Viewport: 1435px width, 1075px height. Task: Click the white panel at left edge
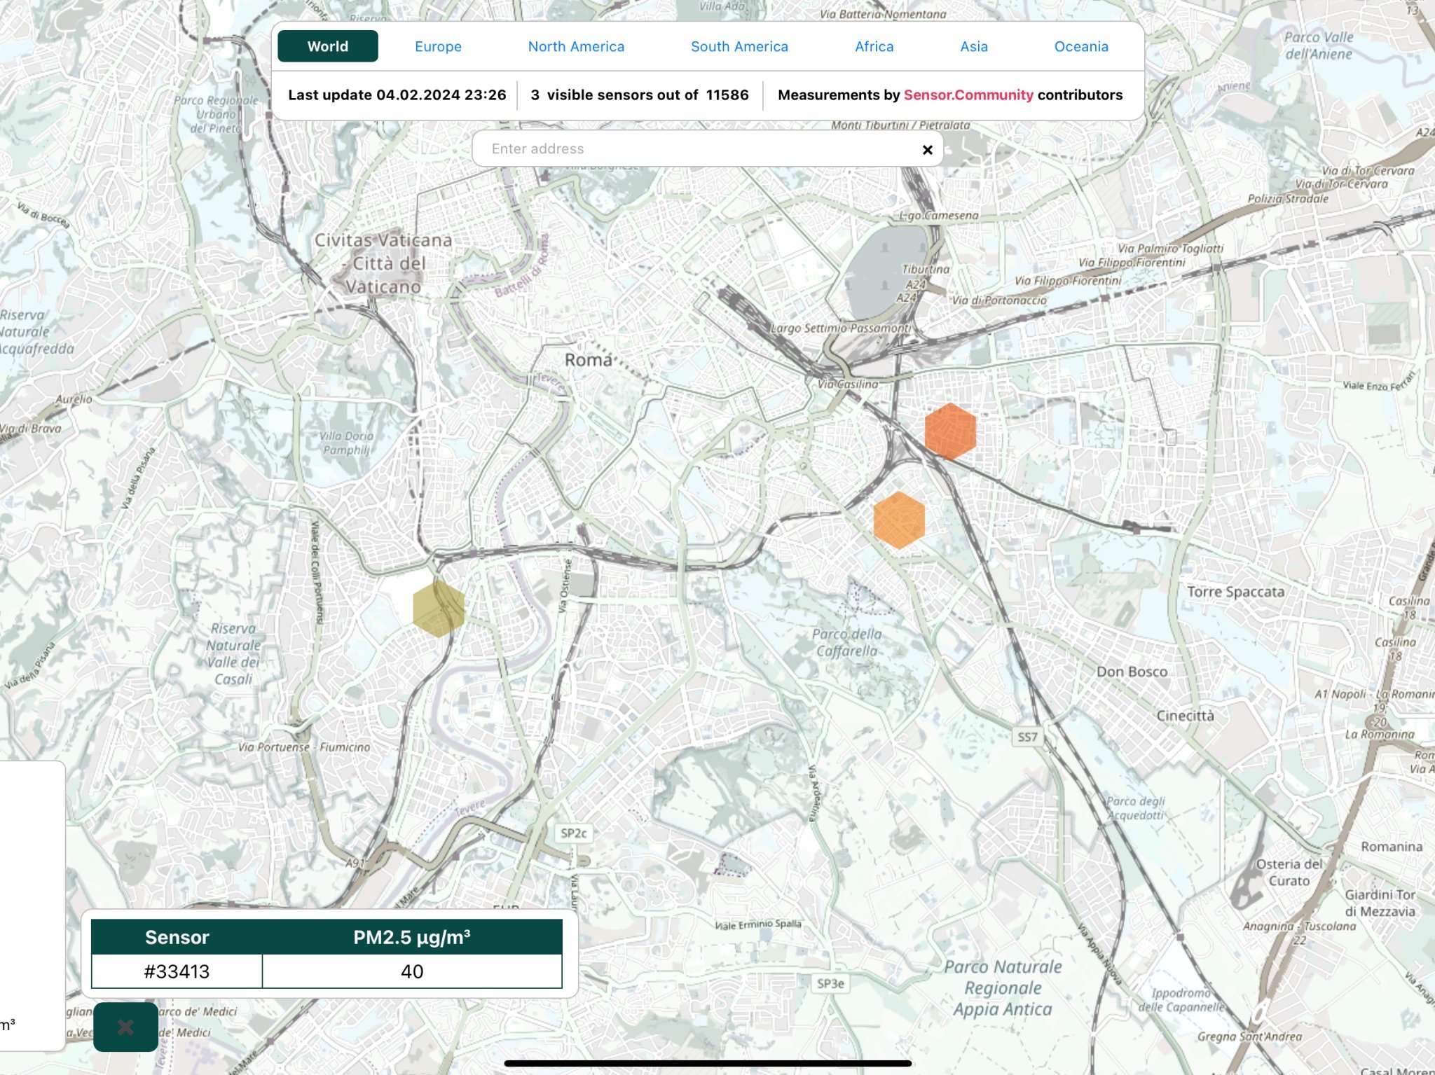(32, 903)
